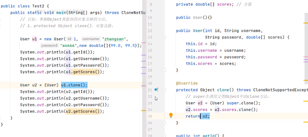The height and width of the screenshot is (137, 308).
Task: Click the pink marker in User editor's right stripe
Action: (306, 57)
